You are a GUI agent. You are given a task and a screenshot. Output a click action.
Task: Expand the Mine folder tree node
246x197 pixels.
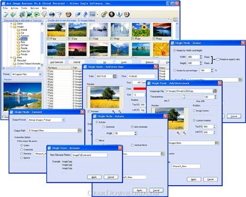coord(11,58)
